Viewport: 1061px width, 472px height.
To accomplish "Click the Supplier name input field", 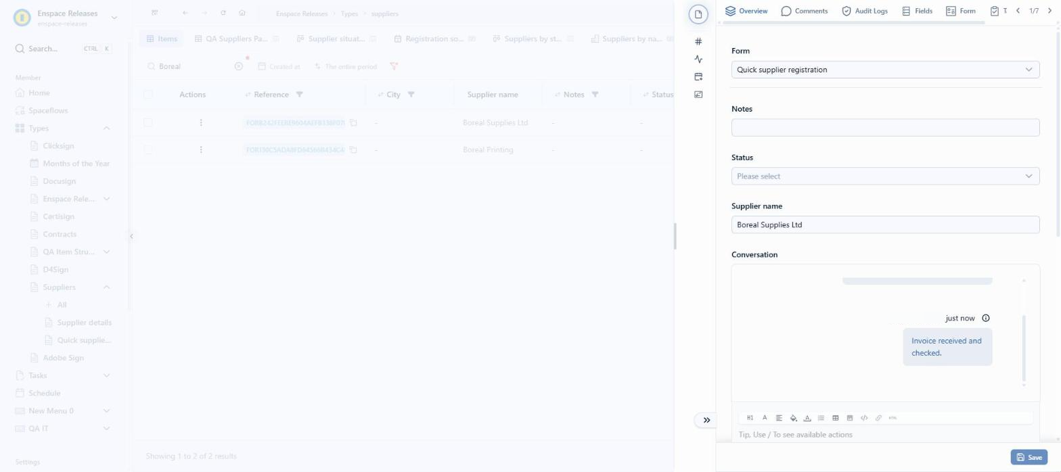I will 885,225.
